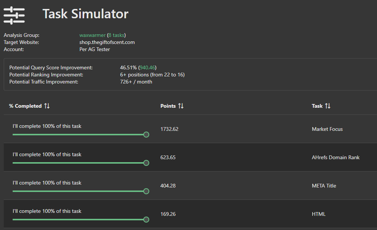Click the shop.thegiftofscent.com target website text
The width and height of the screenshot is (377, 230).
pos(107,42)
